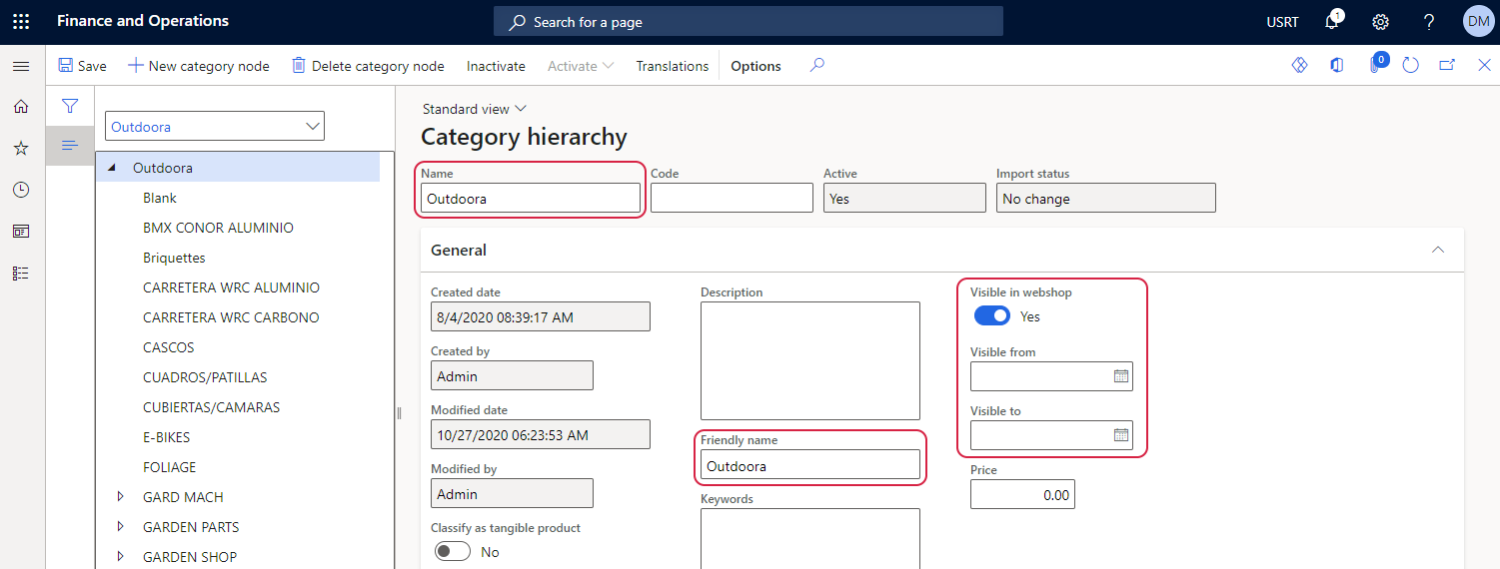
Task: Open the Standard view dropdown
Action: pyautogui.click(x=474, y=109)
